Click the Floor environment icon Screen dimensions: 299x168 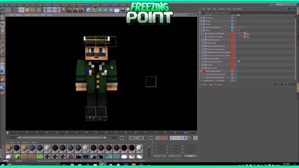tap(117, 10)
